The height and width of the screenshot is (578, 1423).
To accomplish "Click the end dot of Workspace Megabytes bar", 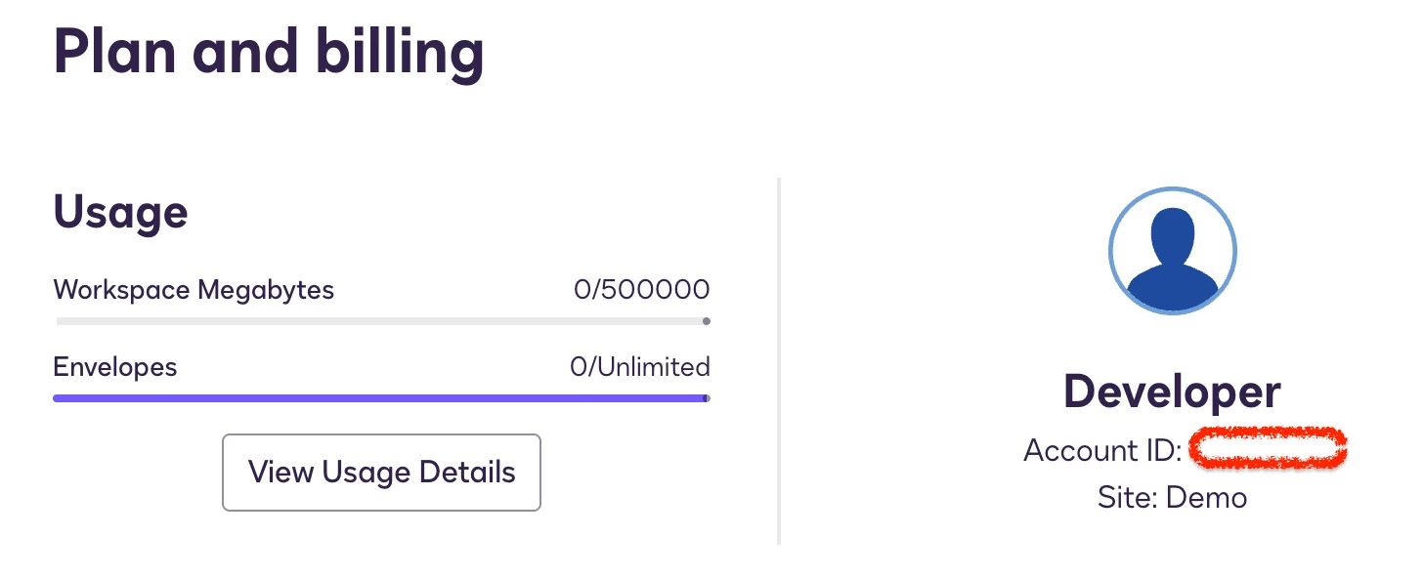I will 707,321.
